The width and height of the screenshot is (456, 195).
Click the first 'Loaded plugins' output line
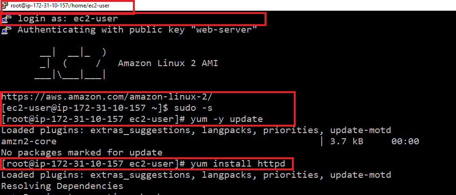(x=196, y=131)
